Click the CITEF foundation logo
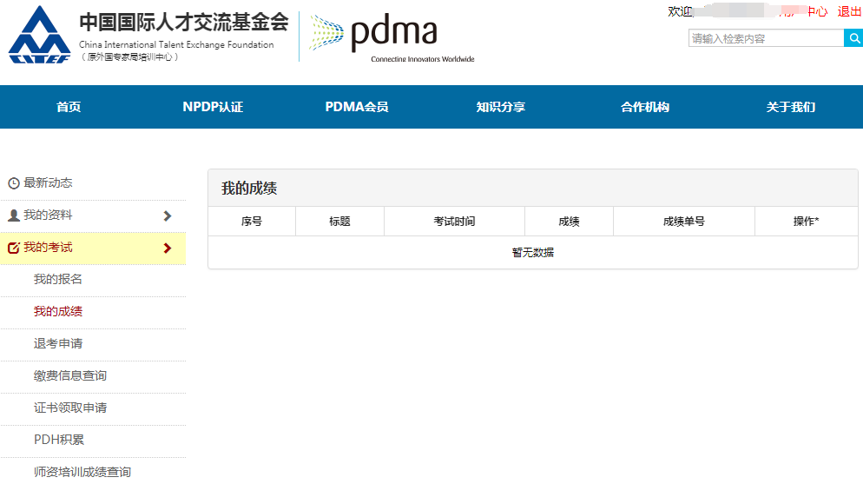This screenshot has height=484, width=863. (x=39, y=35)
